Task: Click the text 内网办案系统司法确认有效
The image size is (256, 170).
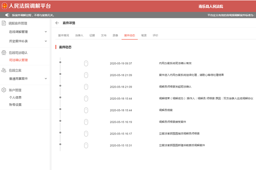Action: 175,63
